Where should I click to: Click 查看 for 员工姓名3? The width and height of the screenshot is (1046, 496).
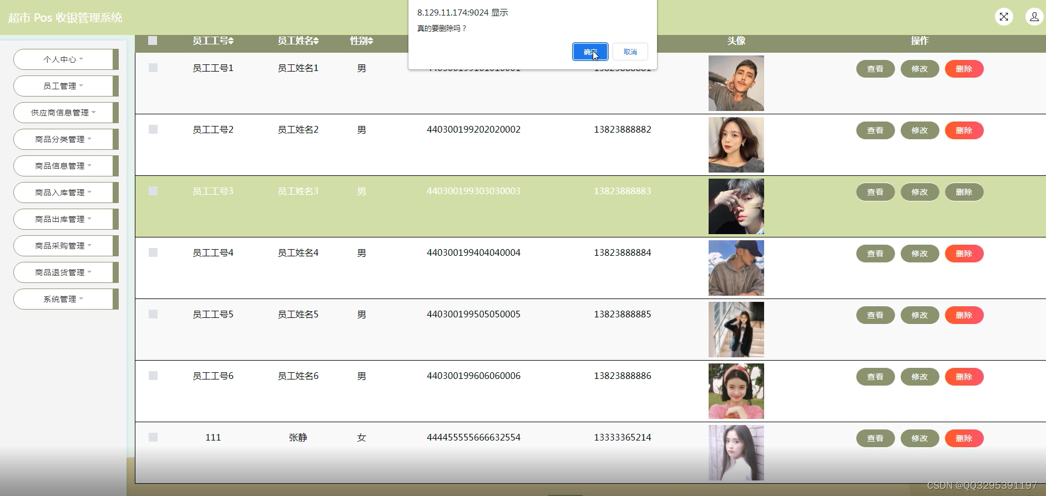pyautogui.click(x=875, y=192)
